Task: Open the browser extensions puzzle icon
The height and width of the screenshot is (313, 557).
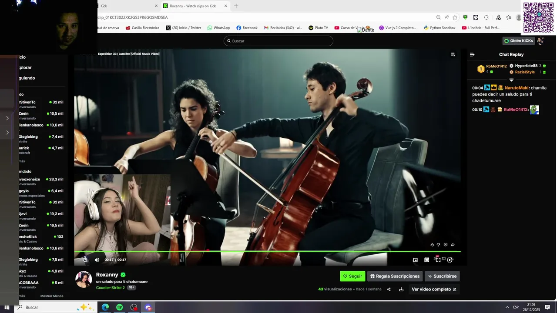Action: [486, 17]
